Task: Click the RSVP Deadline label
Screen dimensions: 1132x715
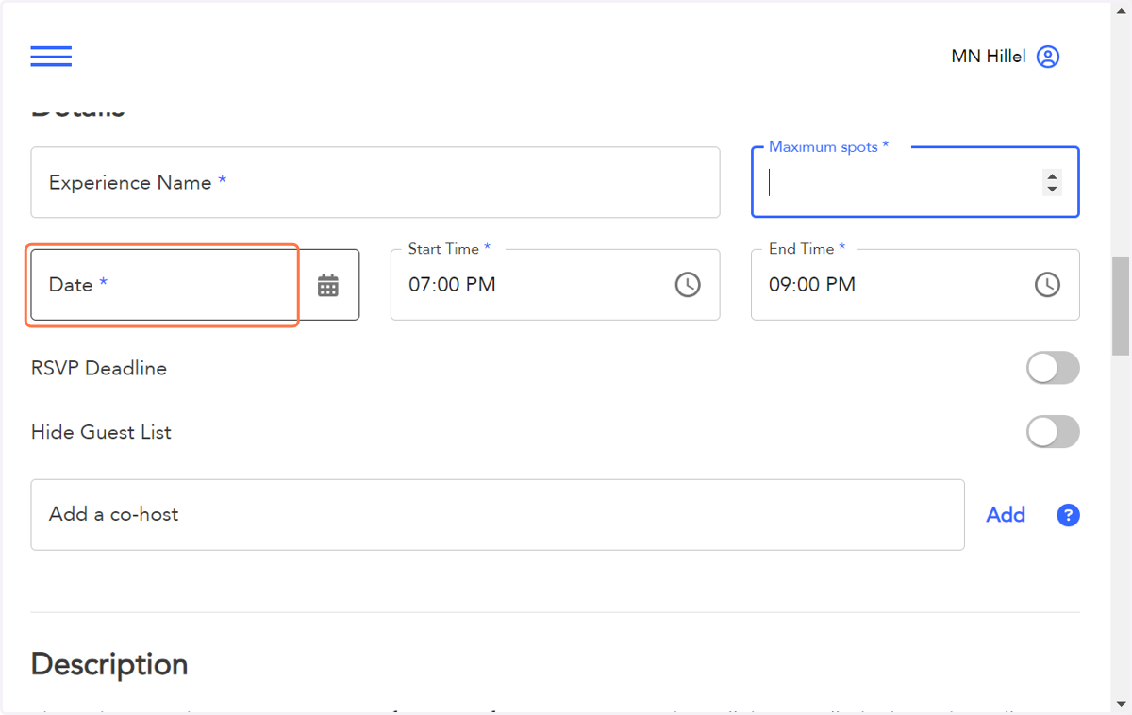Action: pyautogui.click(x=99, y=368)
